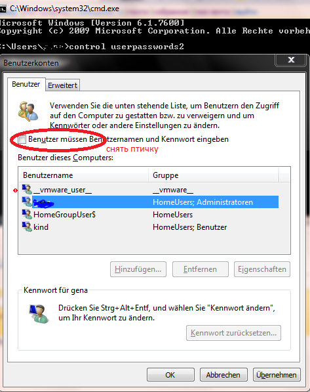Click the user icon next to kind
Viewport: 310px width, 392px height.
(27, 227)
